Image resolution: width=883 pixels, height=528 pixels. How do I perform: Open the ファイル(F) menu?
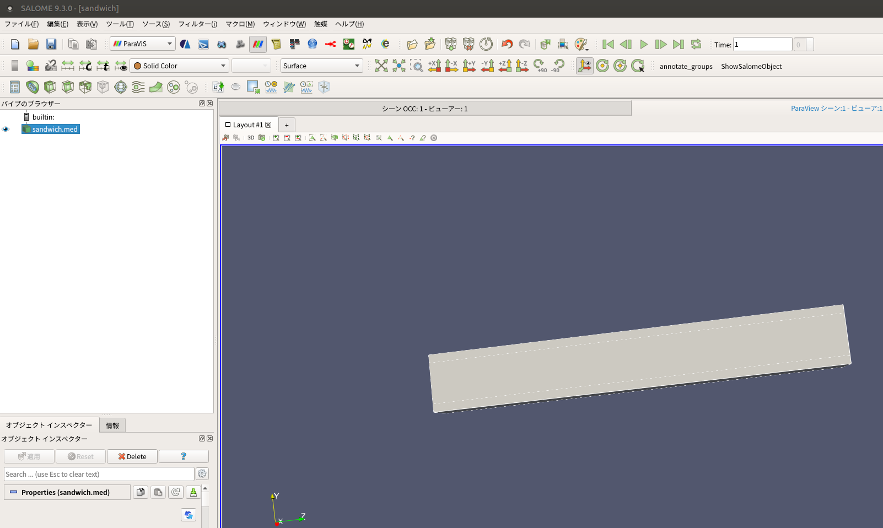click(21, 24)
